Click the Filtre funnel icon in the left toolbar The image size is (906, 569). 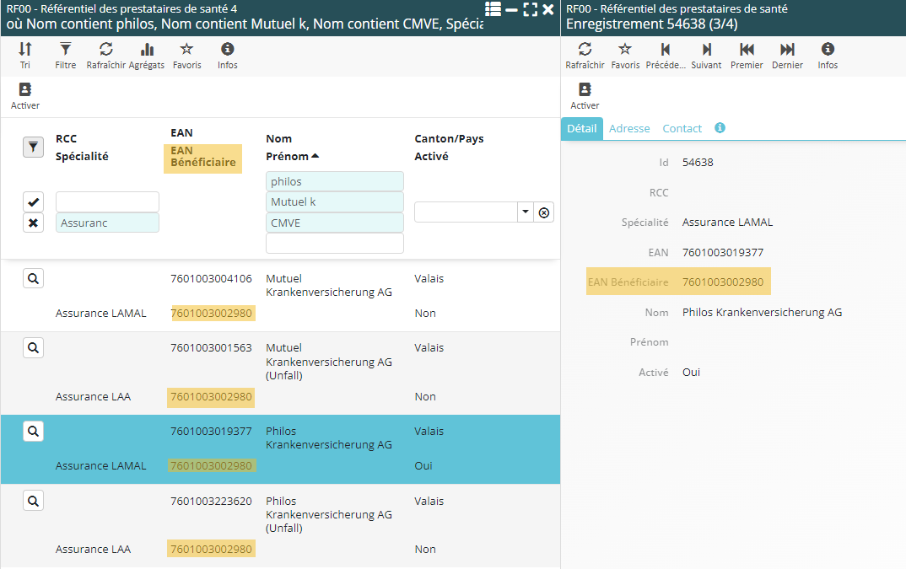pyautogui.click(x=65, y=56)
